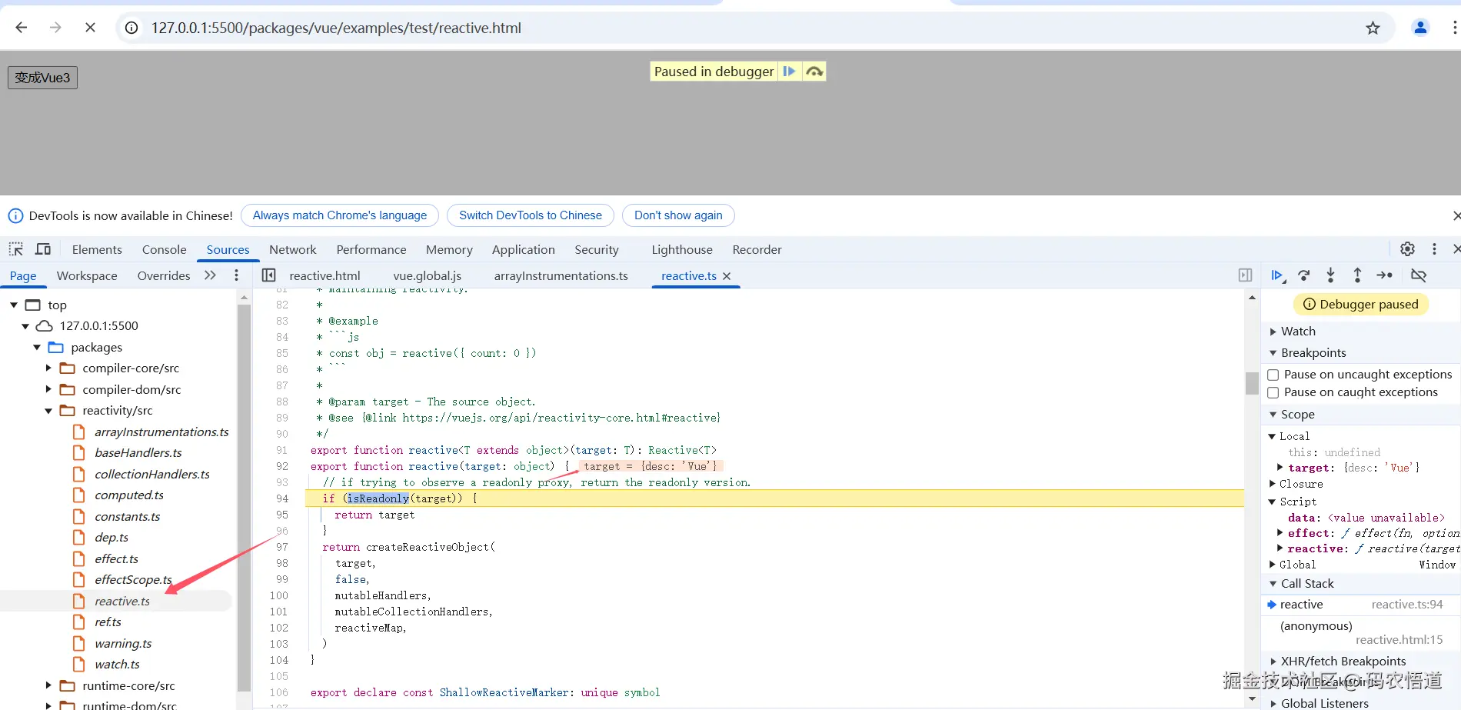The height and width of the screenshot is (710, 1461).
Task: Toggle device toolbar icon
Action: click(x=43, y=249)
